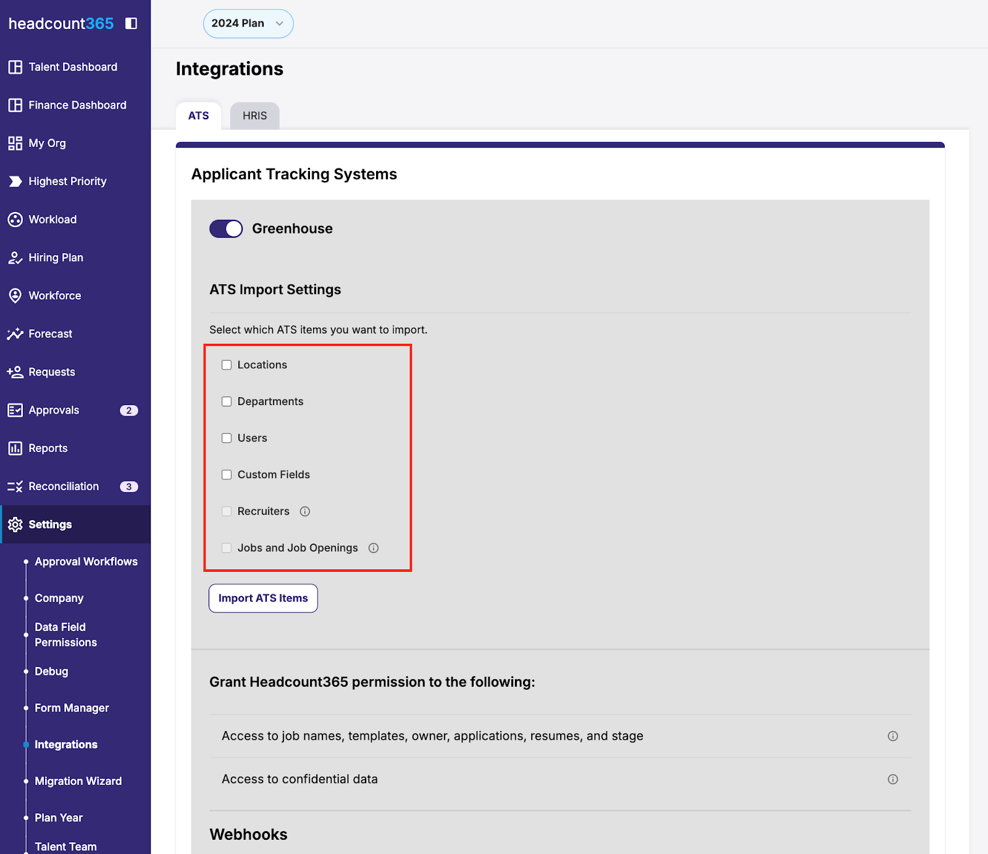This screenshot has height=854, width=988.
Task: Switch to the ATS tab
Action: pyautogui.click(x=199, y=115)
